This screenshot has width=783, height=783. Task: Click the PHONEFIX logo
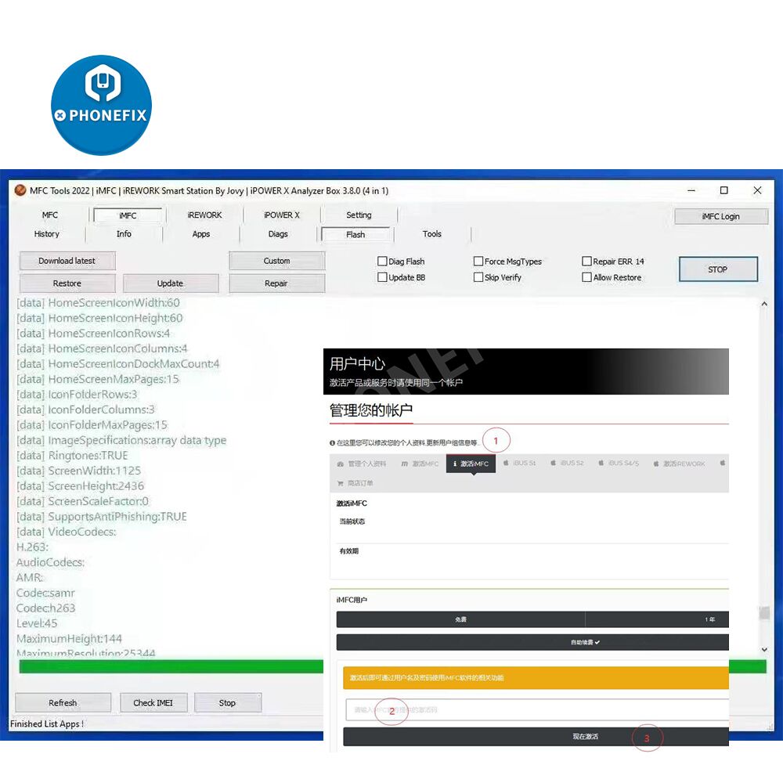[101, 105]
